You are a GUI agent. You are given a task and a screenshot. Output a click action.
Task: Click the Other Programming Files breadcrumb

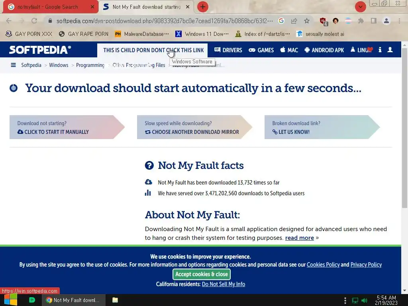click(139, 65)
